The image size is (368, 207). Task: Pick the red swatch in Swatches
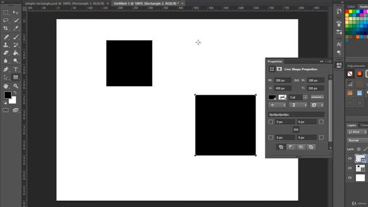click(347, 11)
